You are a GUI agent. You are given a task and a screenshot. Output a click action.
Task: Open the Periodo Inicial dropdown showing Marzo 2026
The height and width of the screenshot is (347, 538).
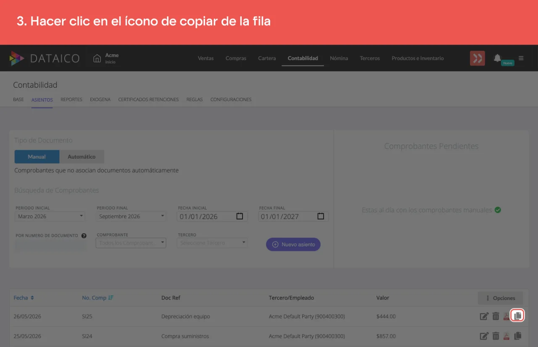(50, 217)
